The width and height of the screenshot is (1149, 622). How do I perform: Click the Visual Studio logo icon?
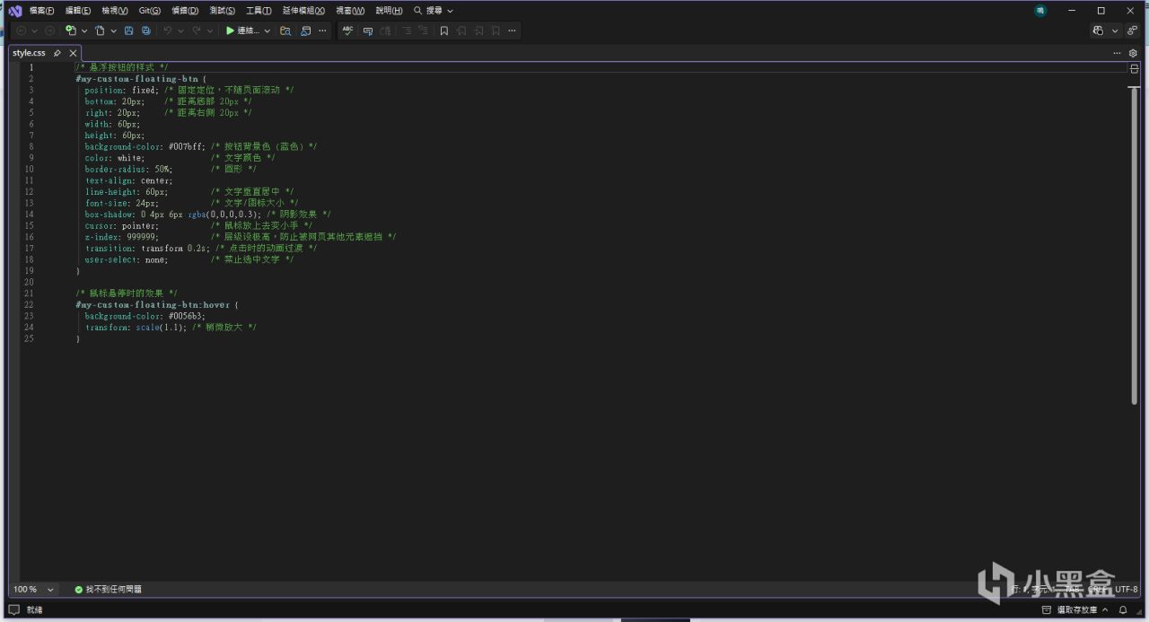coord(14,11)
